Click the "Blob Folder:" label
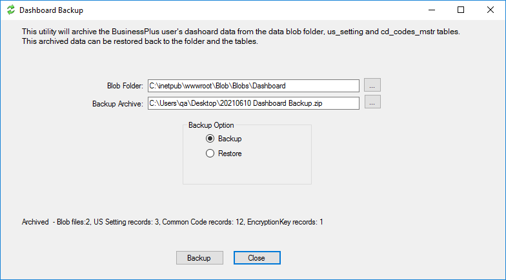Screen dimensions: 506x280 click(x=125, y=86)
